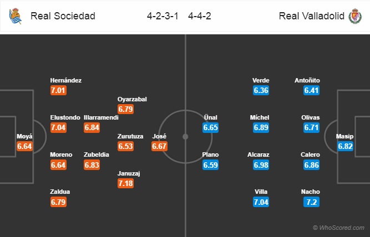The width and height of the screenshot is (370, 237).
Task: Select player name Ünal
Action: pyautogui.click(x=210, y=117)
